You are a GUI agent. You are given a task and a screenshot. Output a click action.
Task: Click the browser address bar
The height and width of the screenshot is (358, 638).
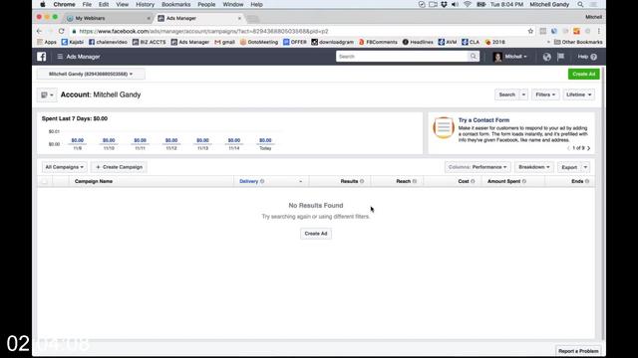coord(298,31)
